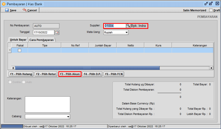Switch to the Untuk Bayar tab
This screenshot has height=129, width=221.
click(18, 40)
